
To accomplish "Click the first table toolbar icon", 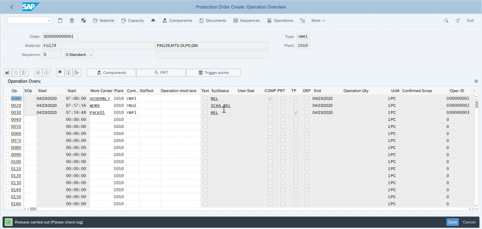I will 8,73.
